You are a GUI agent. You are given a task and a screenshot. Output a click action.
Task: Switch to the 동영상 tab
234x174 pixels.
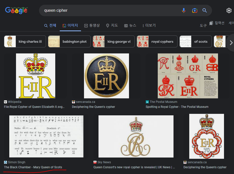(x=92, y=25)
